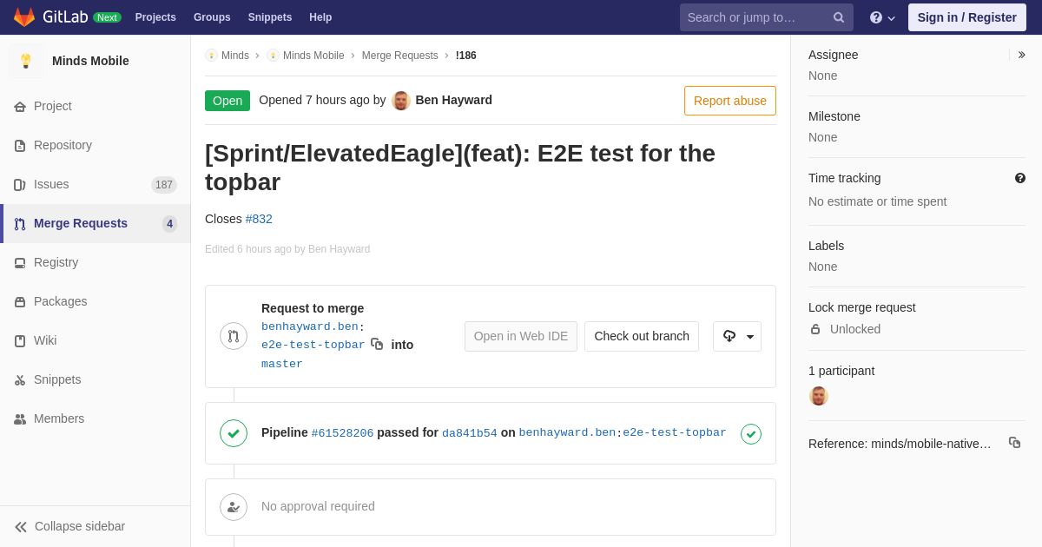
Task: Collapse the right sidebar with double chevron
Action: [1021, 55]
